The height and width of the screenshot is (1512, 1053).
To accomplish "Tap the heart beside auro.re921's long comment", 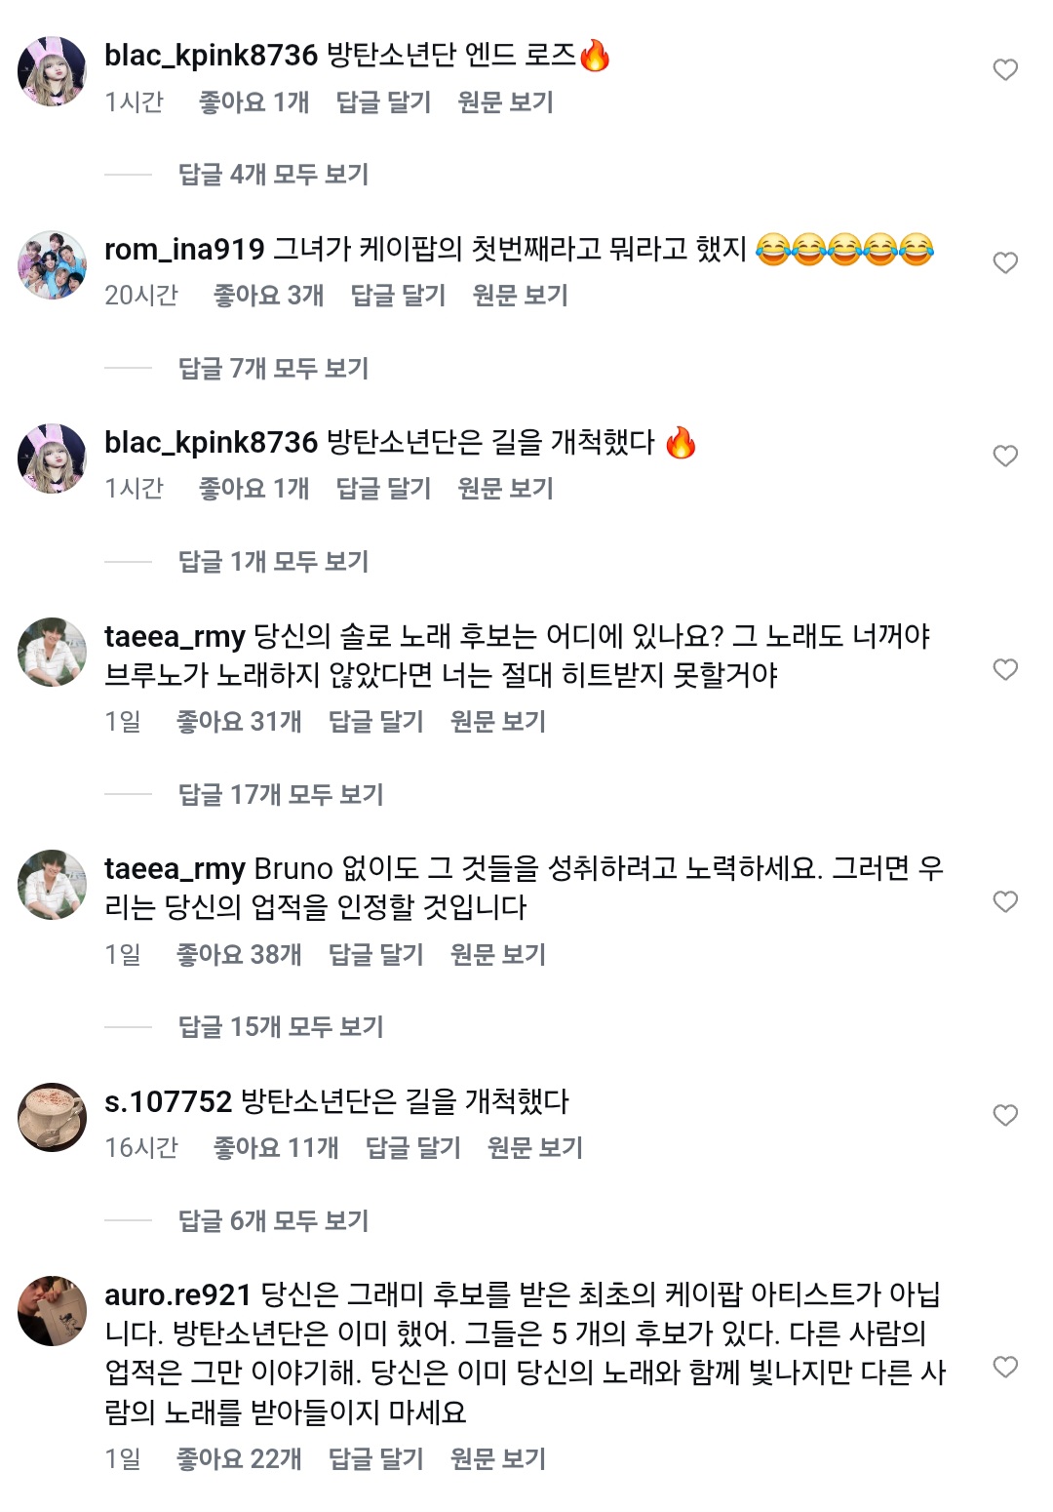I will tap(1004, 1369).
